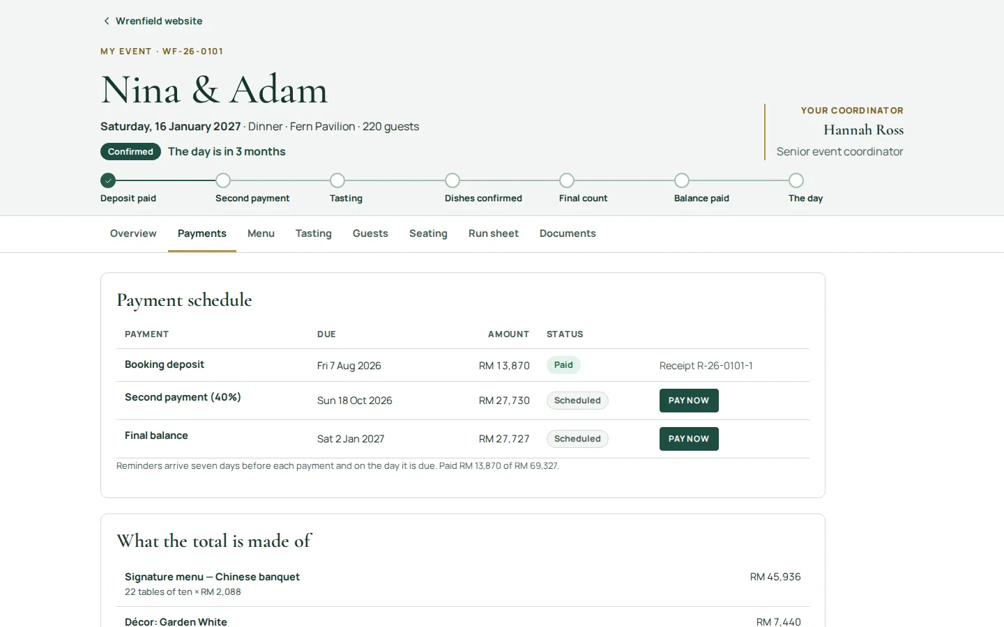1004x627 pixels.
Task: Open the Menu tab
Action: click(261, 233)
